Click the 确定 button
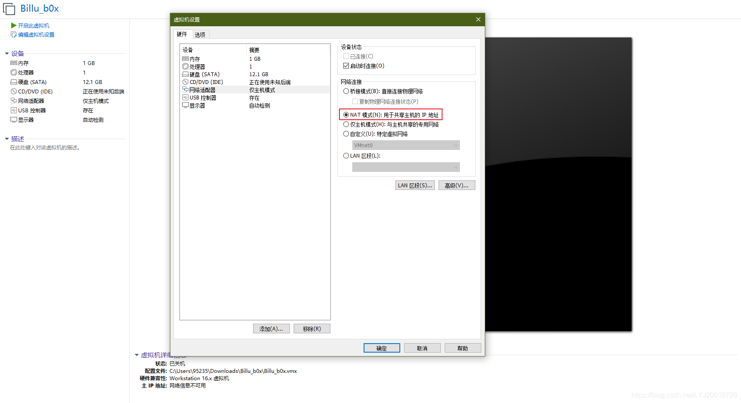Image resolution: width=741 pixels, height=403 pixels. pos(382,348)
